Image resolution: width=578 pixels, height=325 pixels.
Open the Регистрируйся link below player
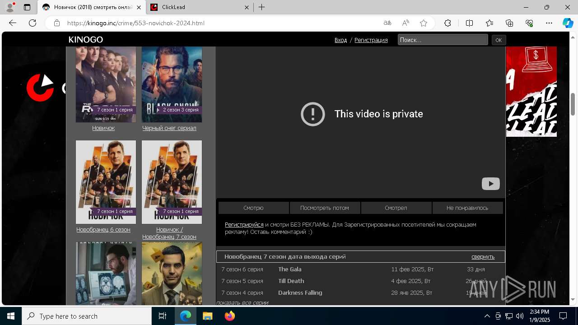[244, 224]
